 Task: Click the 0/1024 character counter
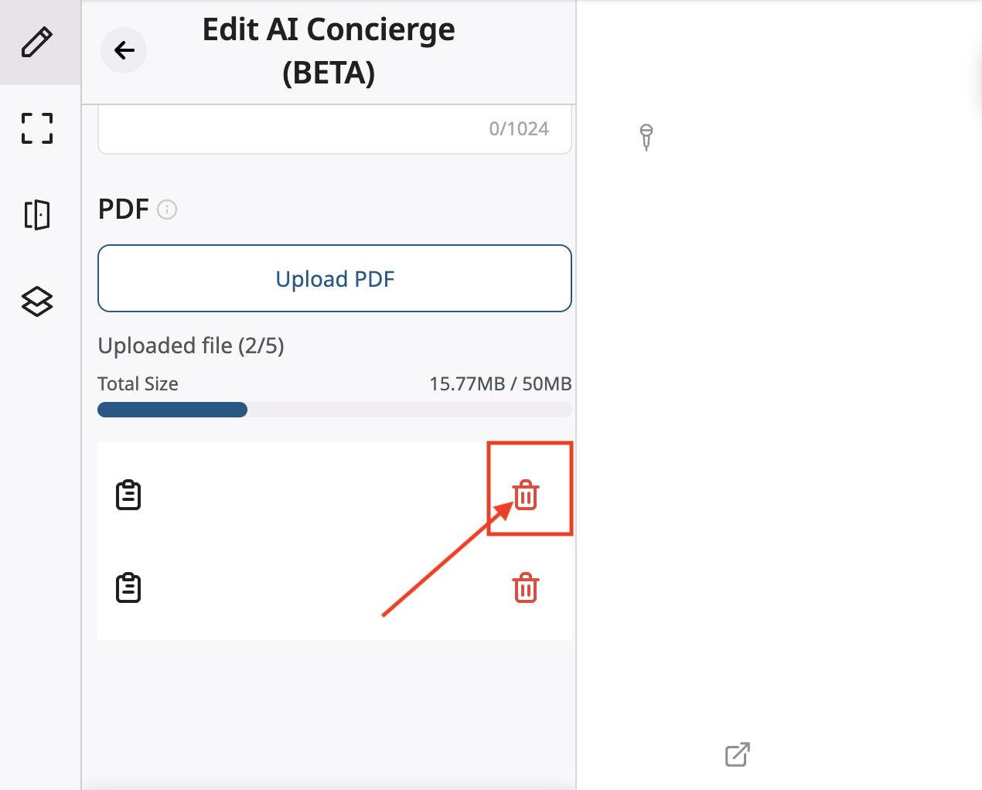519,129
